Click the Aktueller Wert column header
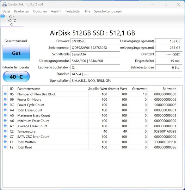This screenshot has width=185, height=190. point(98,89)
